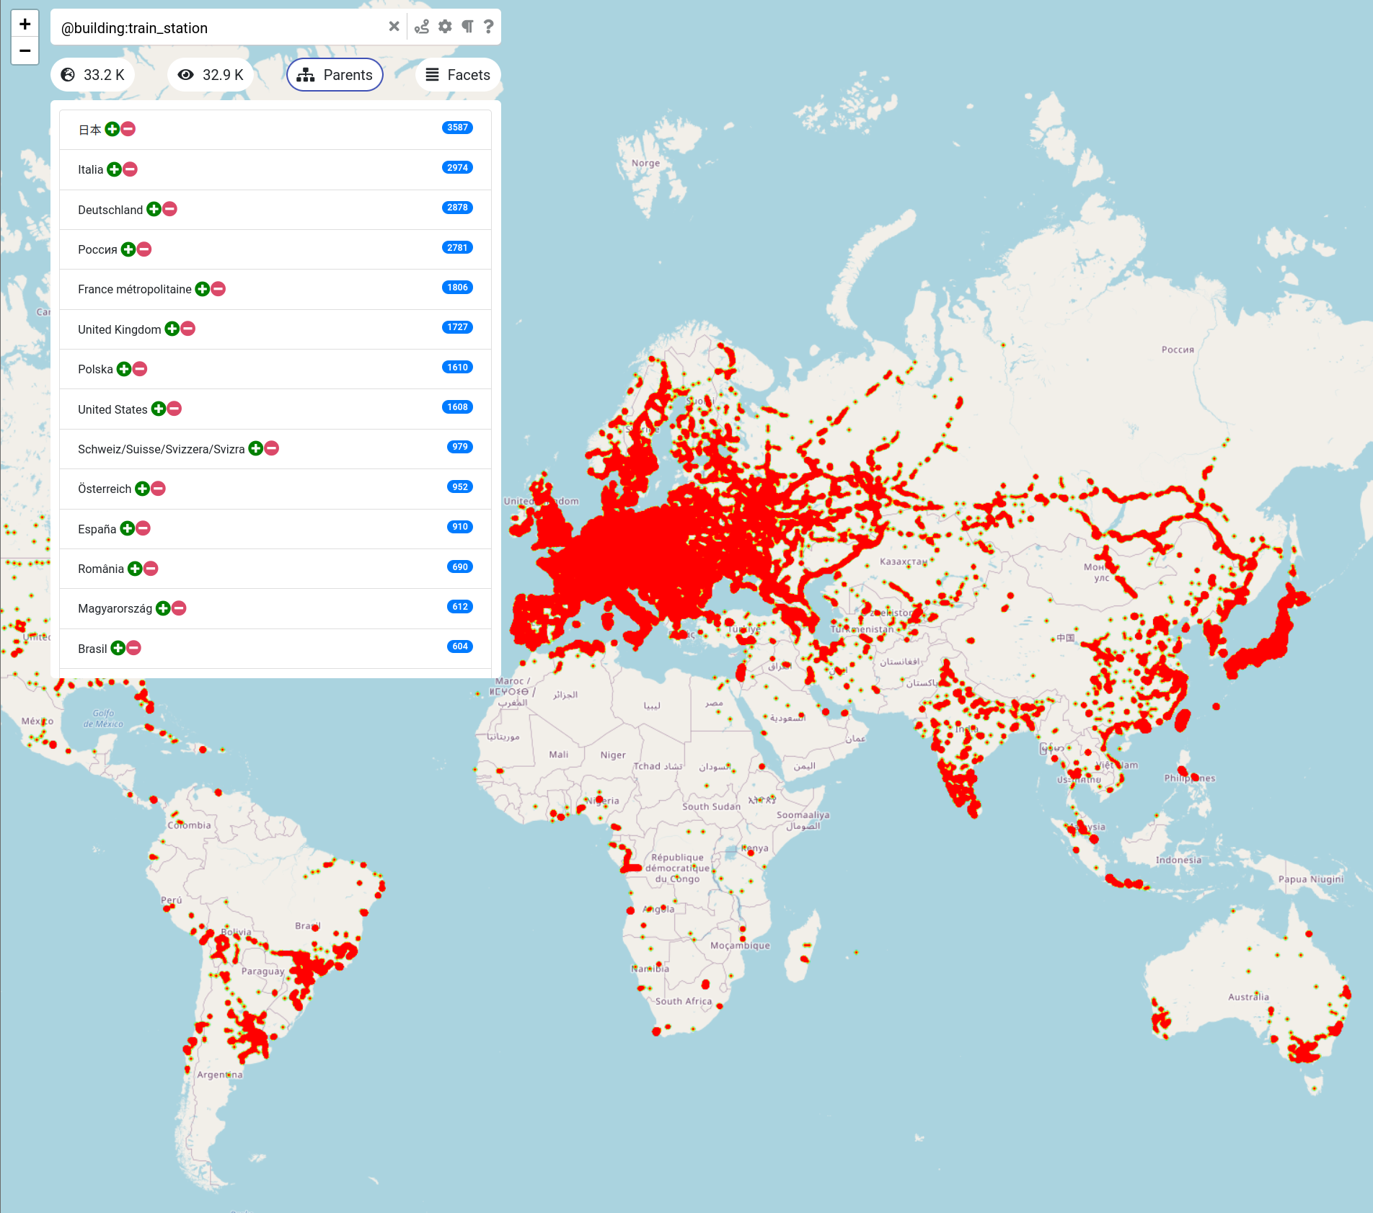Expand the Facets panel
This screenshot has height=1213, width=1373.
[458, 75]
